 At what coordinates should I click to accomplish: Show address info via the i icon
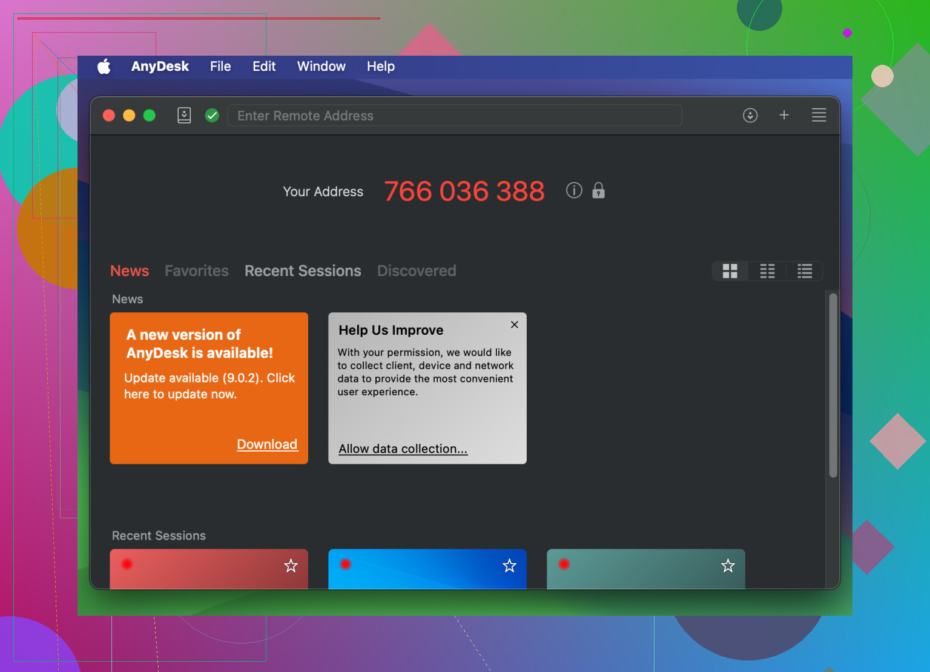[x=574, y=190]
